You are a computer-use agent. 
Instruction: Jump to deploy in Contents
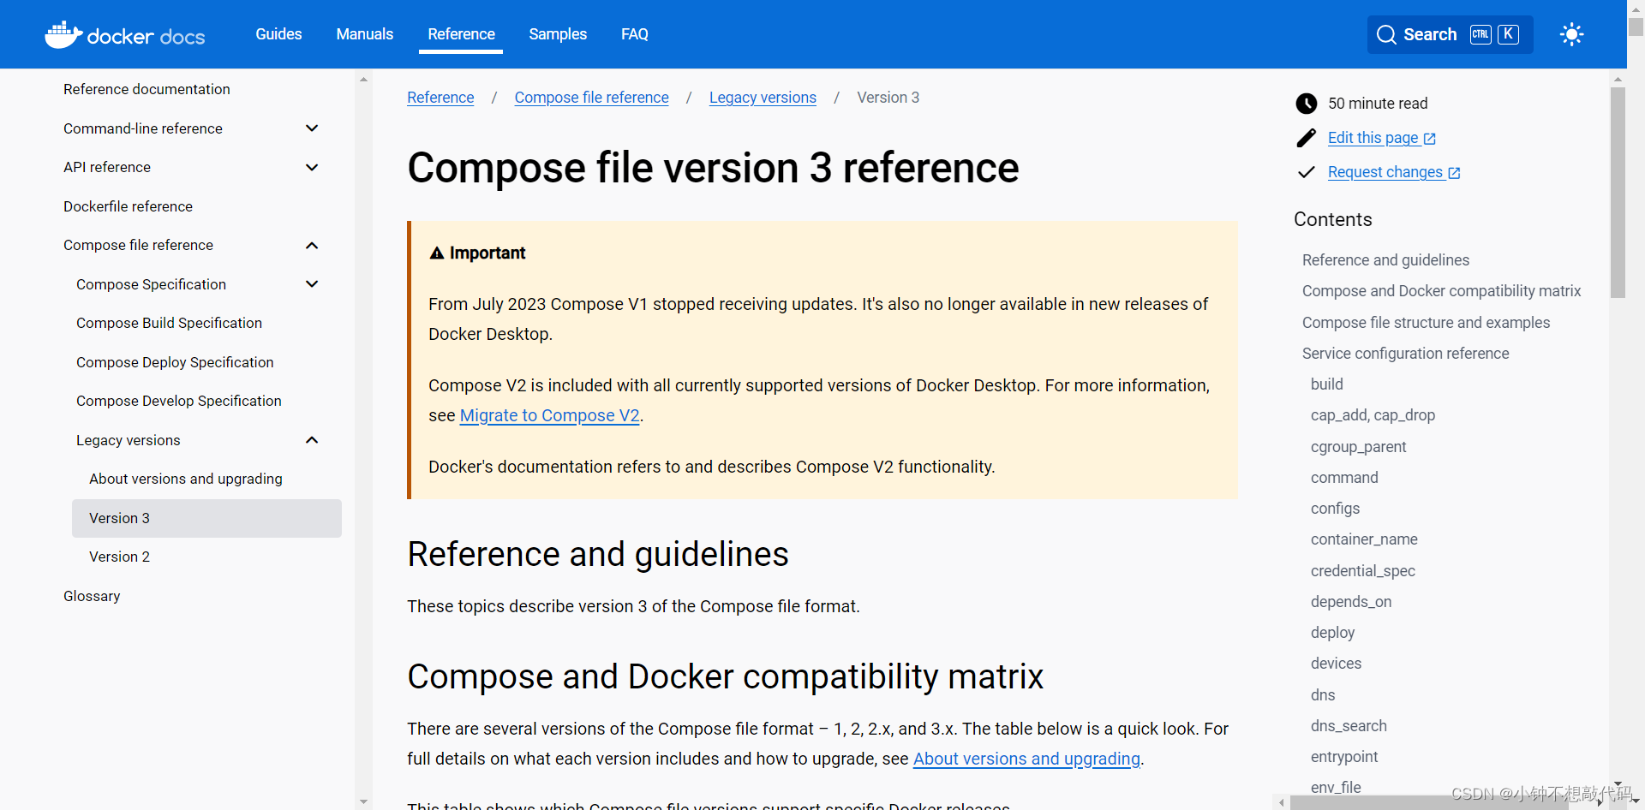[1332, 633]
